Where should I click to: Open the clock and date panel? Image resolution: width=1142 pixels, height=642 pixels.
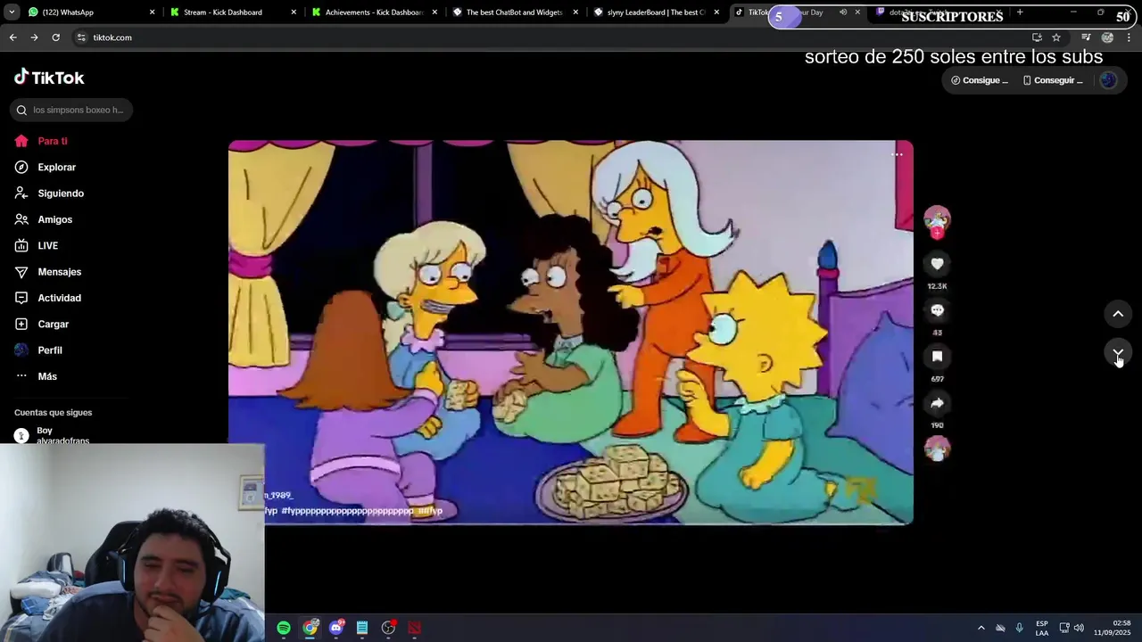coord(1113,628)
